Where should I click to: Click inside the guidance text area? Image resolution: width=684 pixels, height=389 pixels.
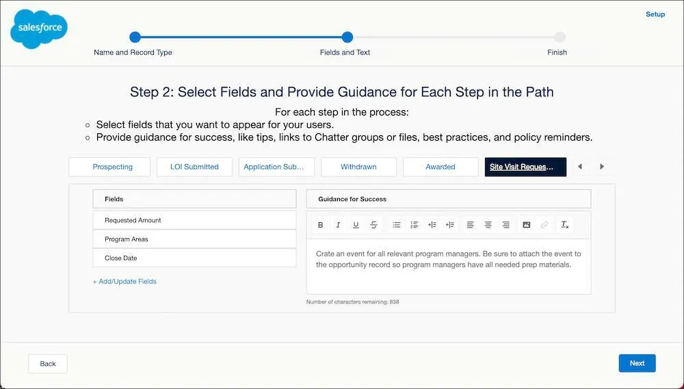pyautogui.click(x=449, y=267)
